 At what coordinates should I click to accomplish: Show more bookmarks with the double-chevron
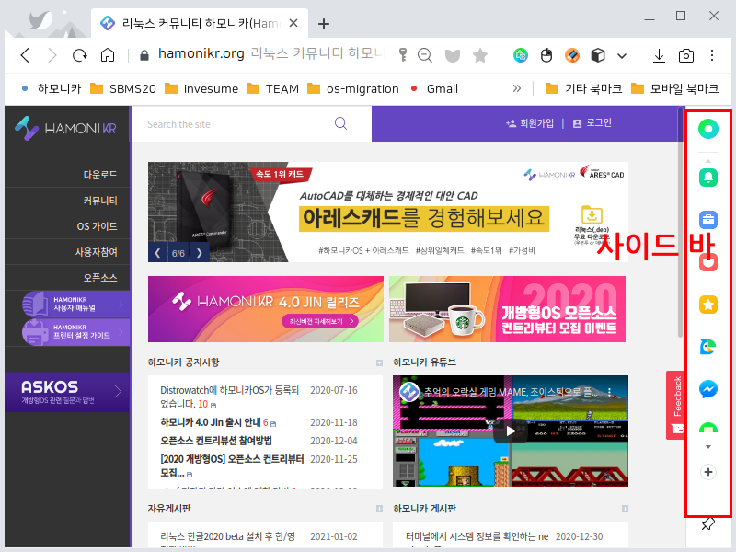pyautogui.click(x=516, y=88)
